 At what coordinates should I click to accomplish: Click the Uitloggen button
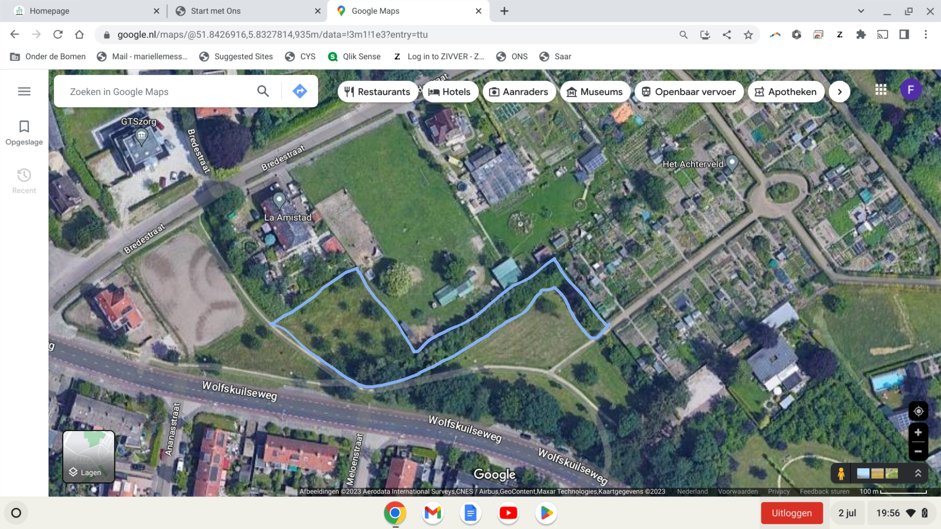[x=791, y=513]
